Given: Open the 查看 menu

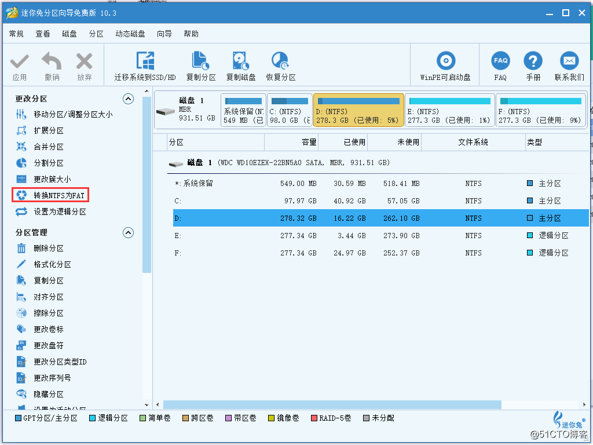Looking at the screenshot, I should click(x=43, y=34).
